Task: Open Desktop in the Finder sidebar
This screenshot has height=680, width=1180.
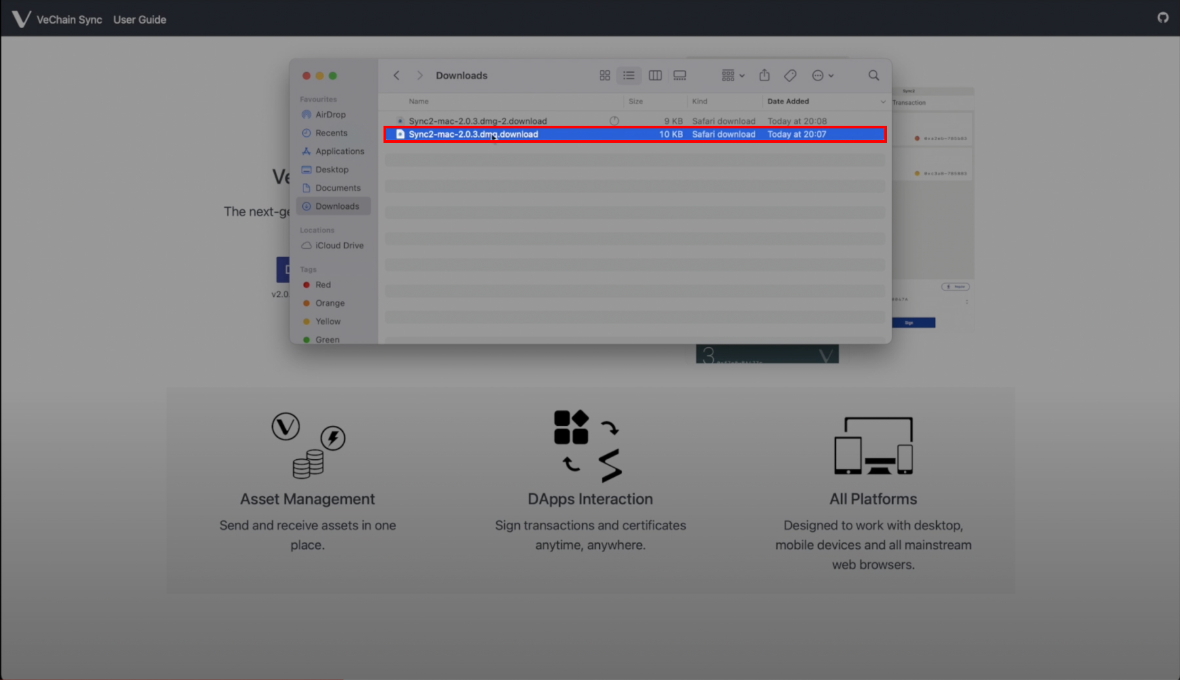Action: click(x=332, y=170)
